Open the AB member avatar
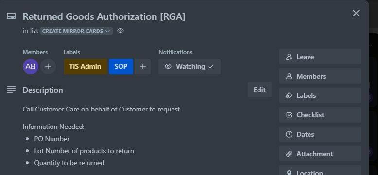This screenshot has width=378, height=175. (31, 66)
